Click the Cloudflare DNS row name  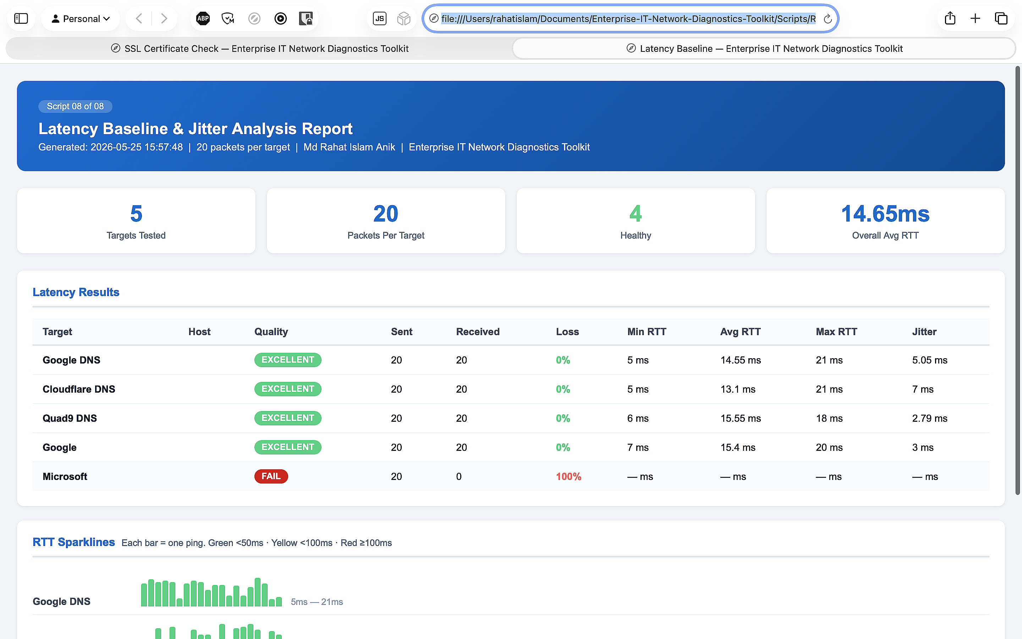pos(79,389)
